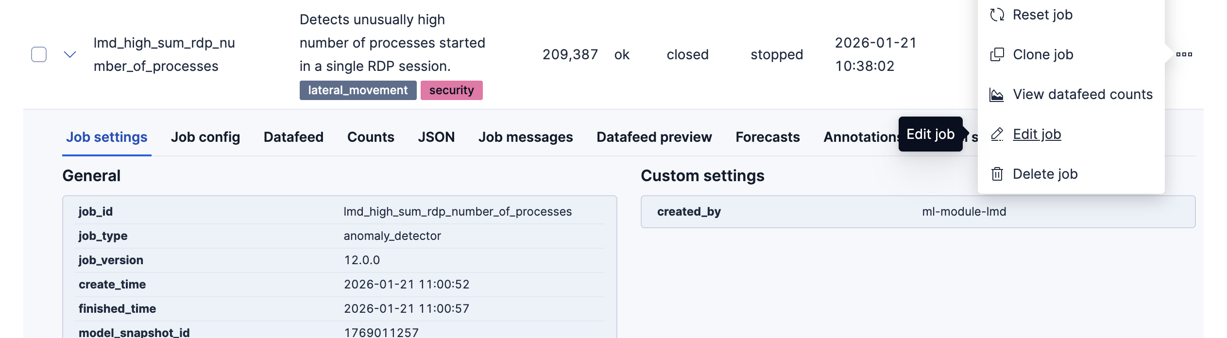Click the lateral_movement group badge
Viewport: 1227px width, 338px height.
tap(358, 90)
